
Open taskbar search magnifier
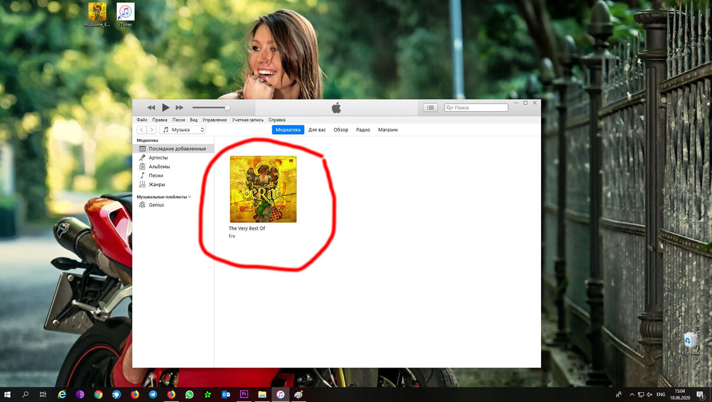coord(26,394)
